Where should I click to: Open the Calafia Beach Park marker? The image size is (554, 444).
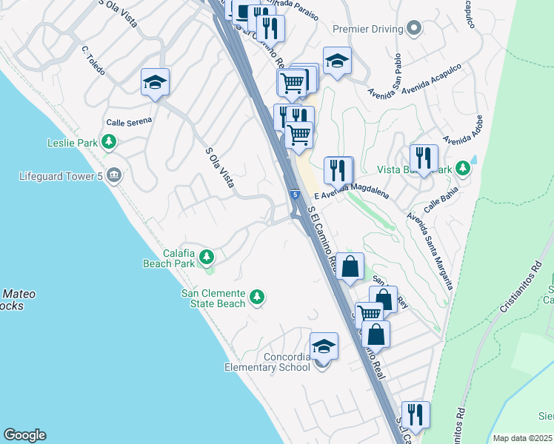207,258
